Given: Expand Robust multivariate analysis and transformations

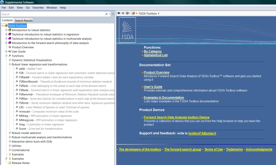Looking at the screenshot, I should (x=10, y=137).
